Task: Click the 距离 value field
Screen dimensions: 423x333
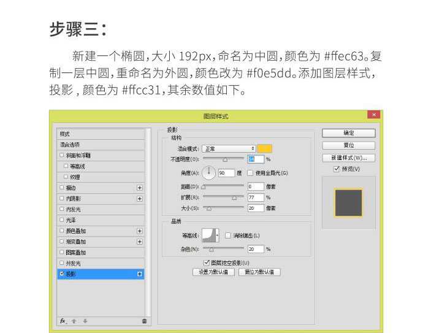Action: click(256, 186)
